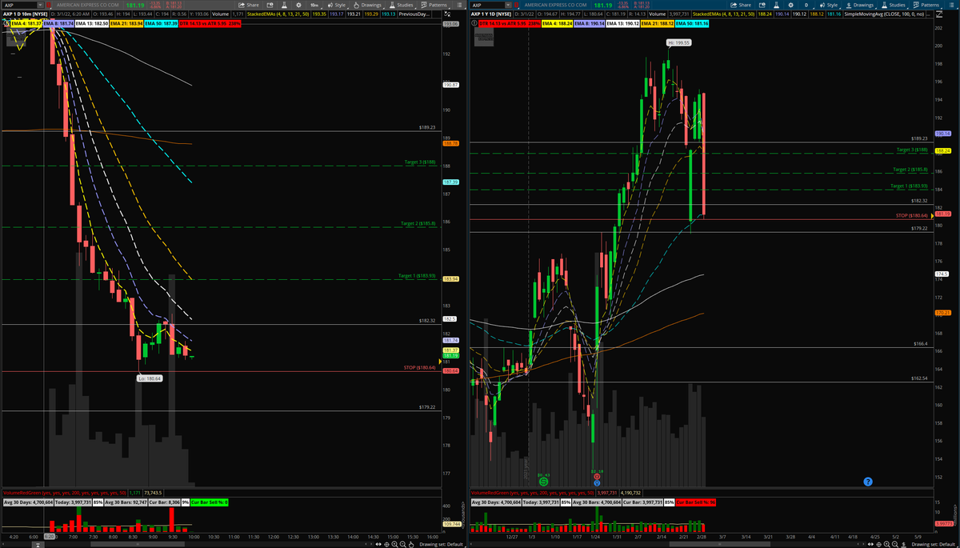The height and width of the screenshot is (548, 960).
Task: Click StackedEMAs study label on left chart
Action: [x=278, y=14]
